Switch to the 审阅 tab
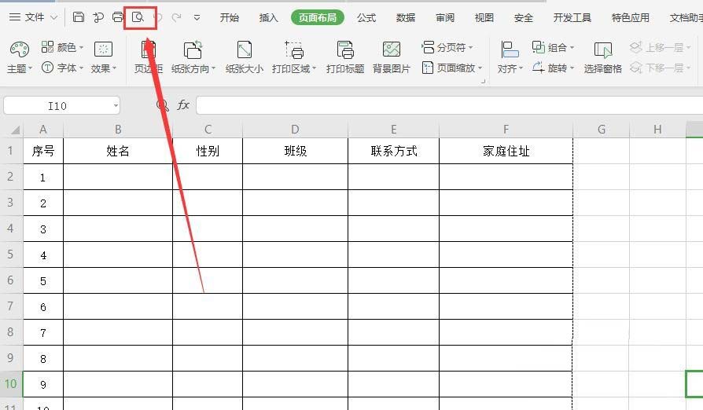 coord(445,17)
